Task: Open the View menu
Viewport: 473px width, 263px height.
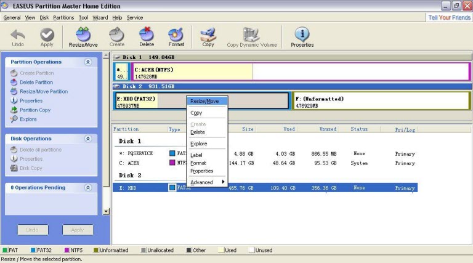Action: point(30,18)
